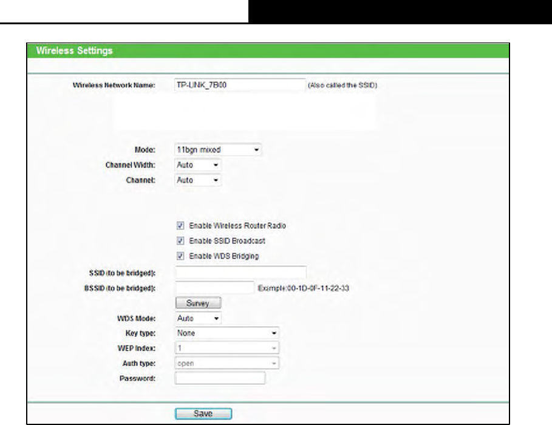Open the WDS Mode dropdown
Viewport: 552px width, 425px height.
[x=198, y=318]
